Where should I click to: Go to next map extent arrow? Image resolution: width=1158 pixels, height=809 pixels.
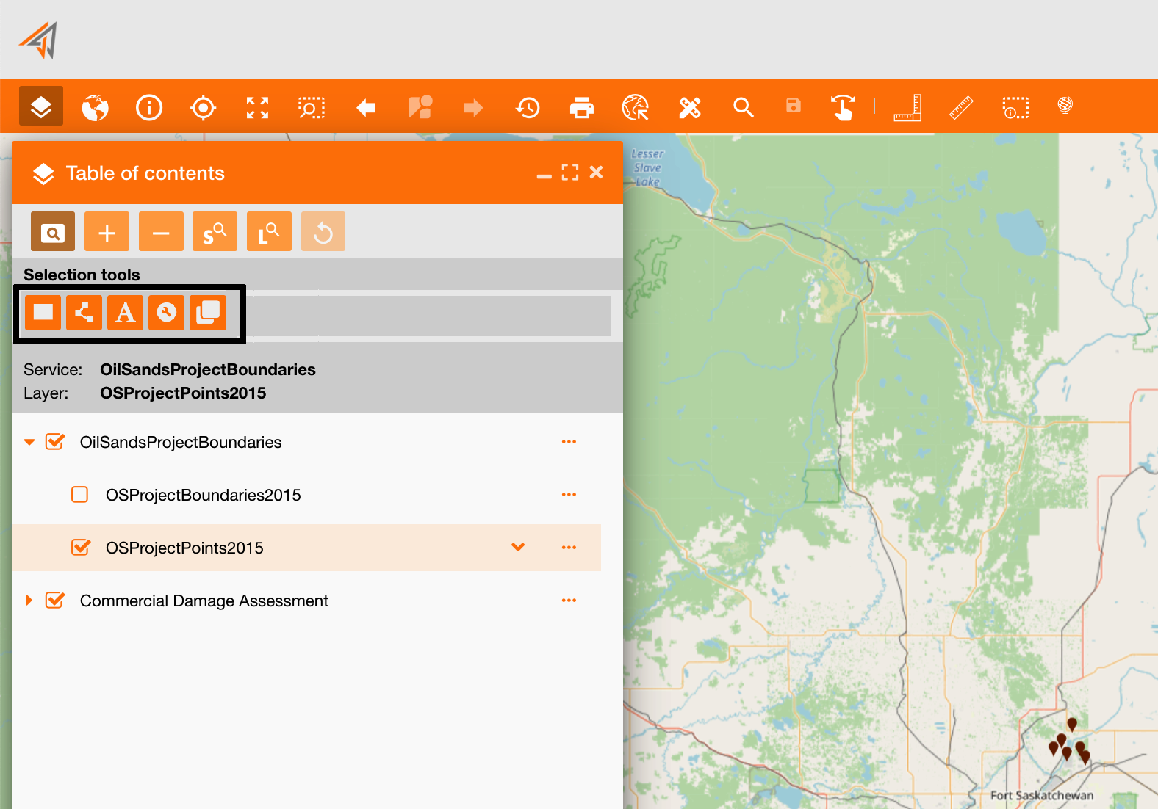[x=474, y=108]
